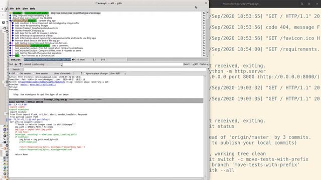Click the yellow head commit dot
This screenshot has width=321, height=180.
coord(10,13)
